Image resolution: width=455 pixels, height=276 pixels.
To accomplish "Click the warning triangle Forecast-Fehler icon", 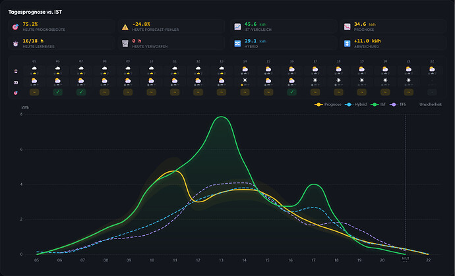I will [x=125, y=27].
